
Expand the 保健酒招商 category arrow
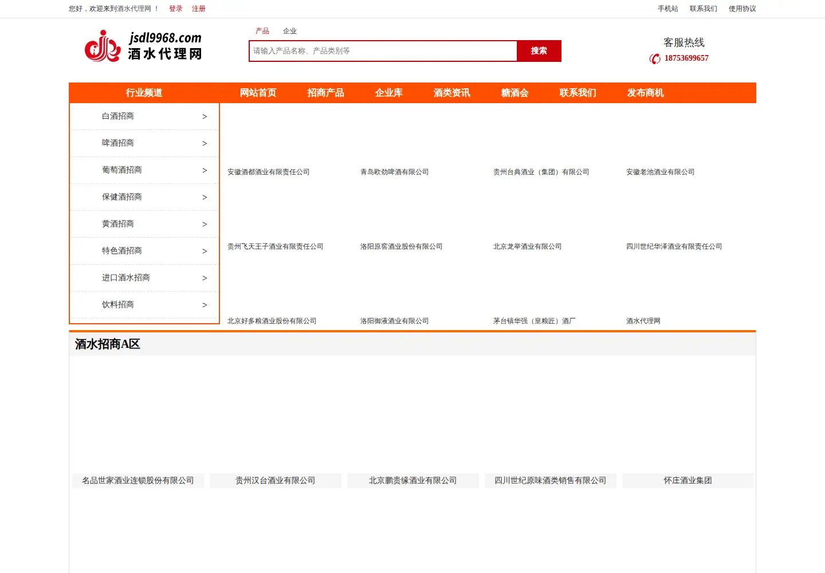pos(205,197)
